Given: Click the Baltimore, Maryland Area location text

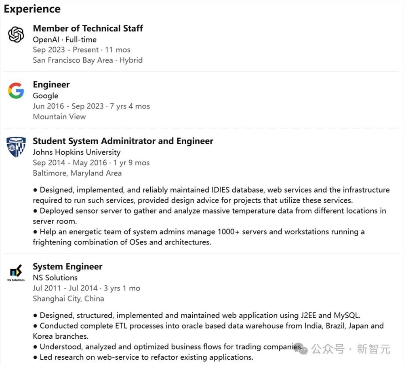Looking at the screenshot, I should (77, 173).
